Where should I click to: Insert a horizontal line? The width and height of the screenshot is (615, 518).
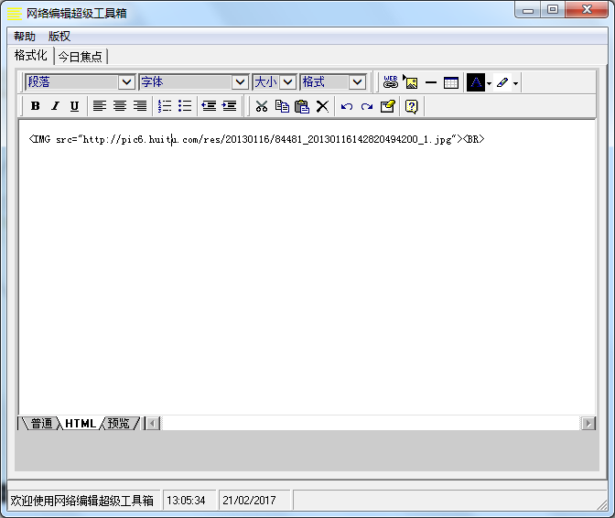(x=431, y=82)
